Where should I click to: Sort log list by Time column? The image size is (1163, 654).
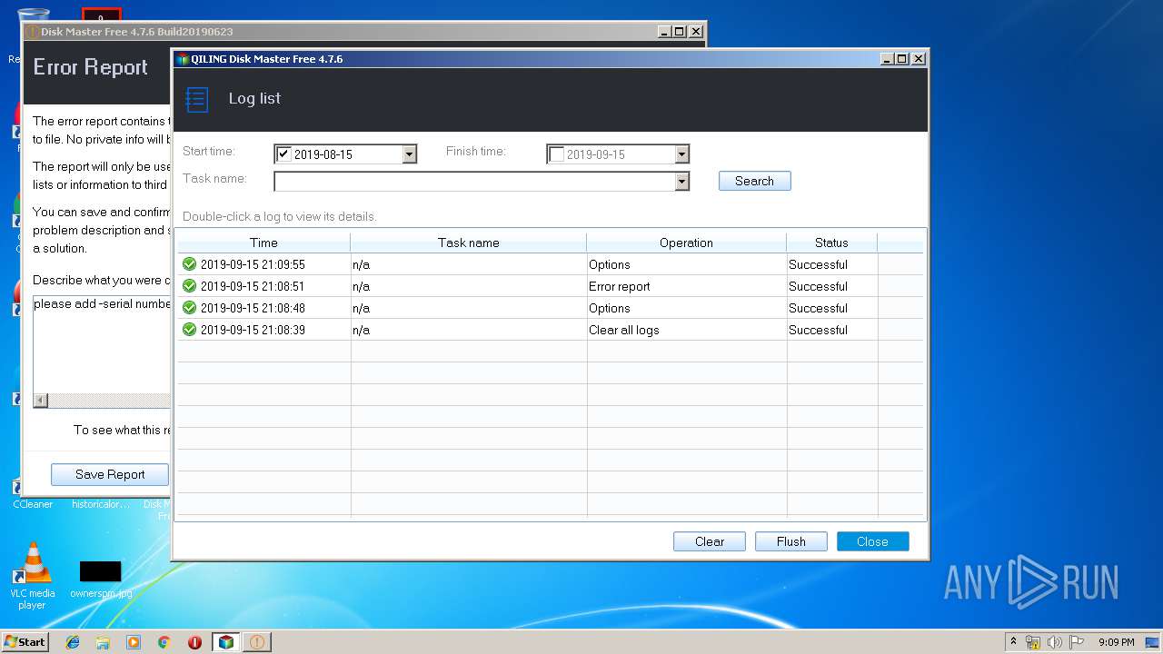[x=263, y=243]
